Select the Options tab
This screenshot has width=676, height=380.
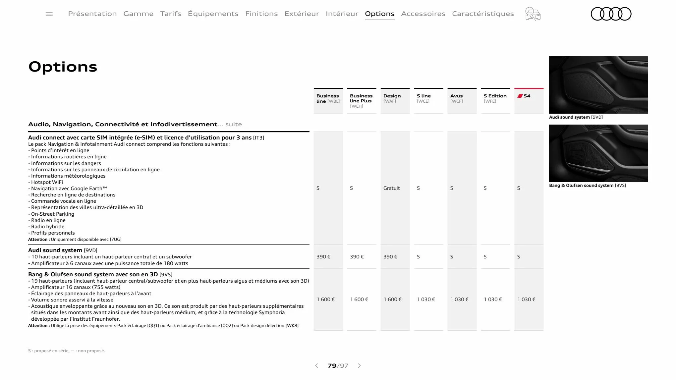380,14
